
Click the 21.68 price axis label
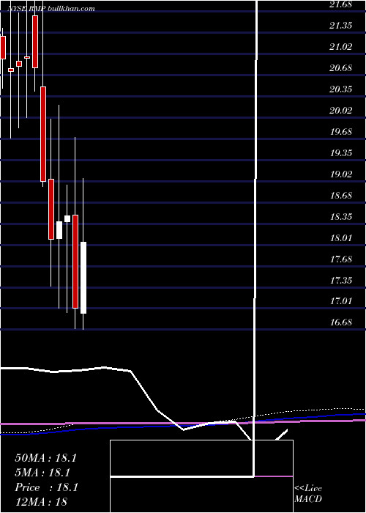(x=341, y=4)
